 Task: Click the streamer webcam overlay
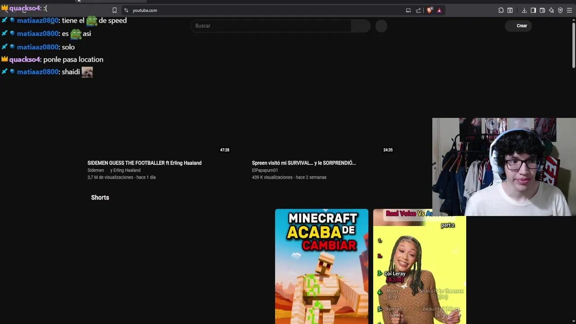point(504,167)
